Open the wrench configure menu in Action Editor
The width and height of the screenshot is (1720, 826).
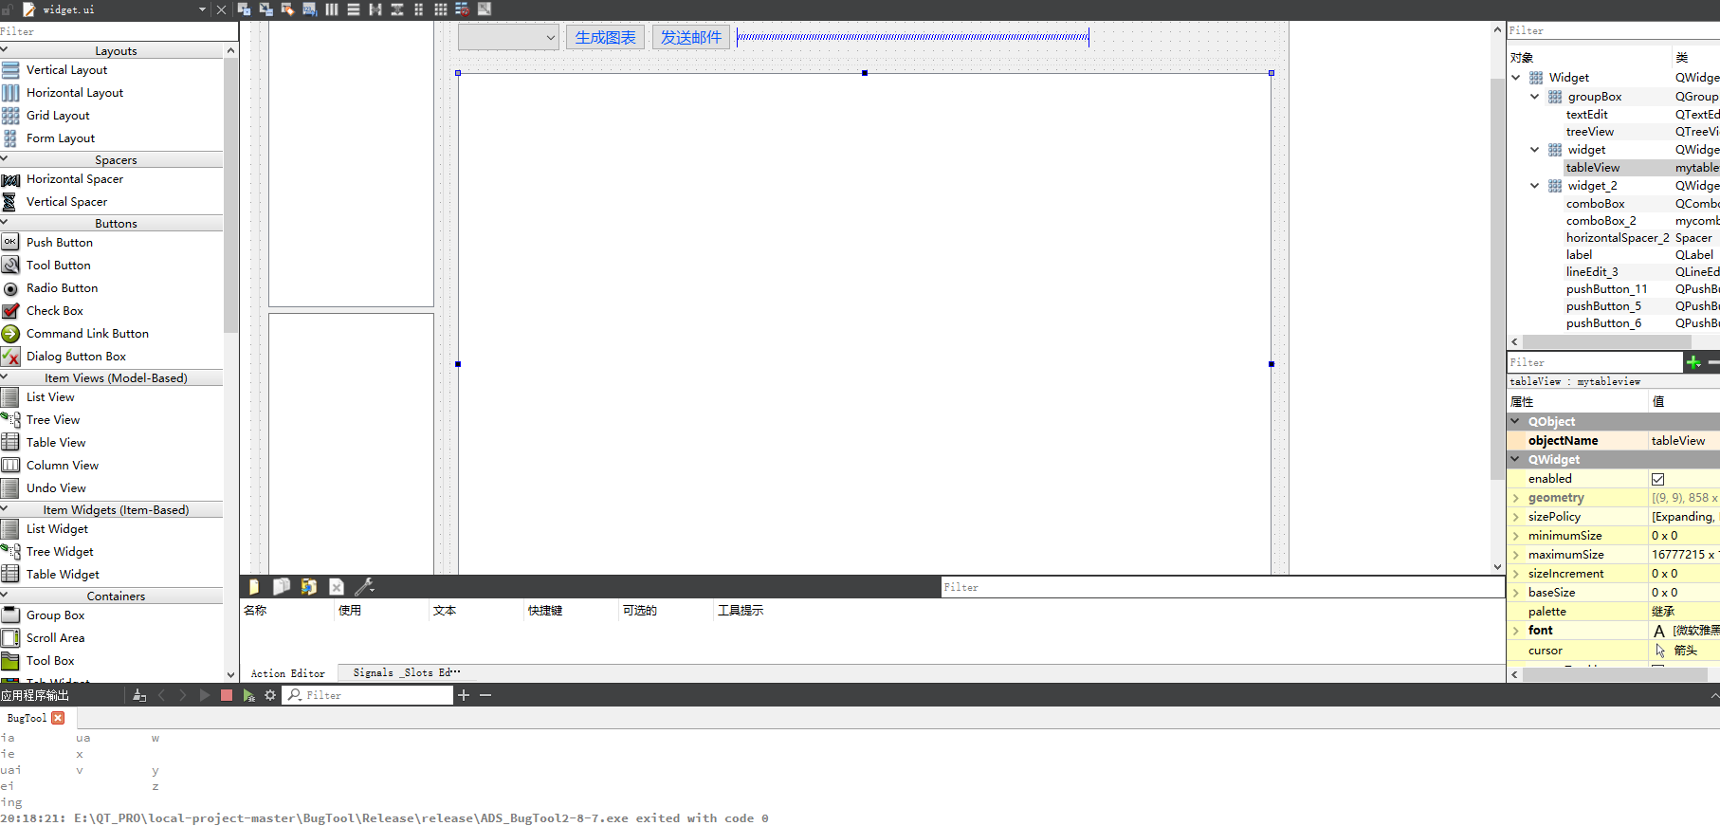364,587
